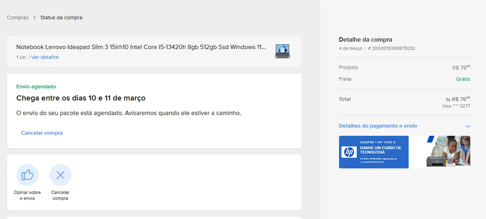Click the Chega entre os dias heading
The height and width of the screenshot is (219, 486).
point(81,98)
